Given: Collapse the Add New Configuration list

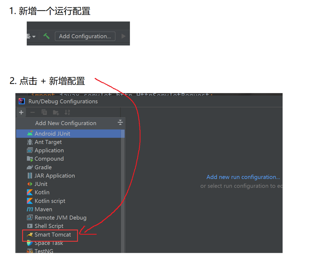Looking at the screenshot, I should click(120, 122).
